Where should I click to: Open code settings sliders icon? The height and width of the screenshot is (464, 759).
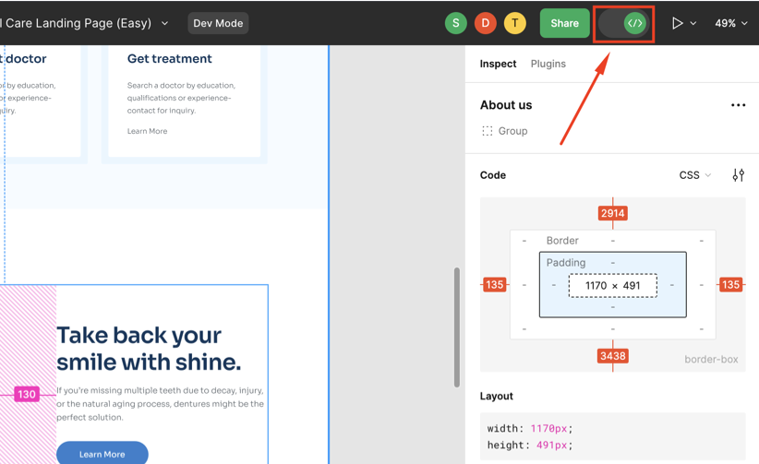coord(738,175)
